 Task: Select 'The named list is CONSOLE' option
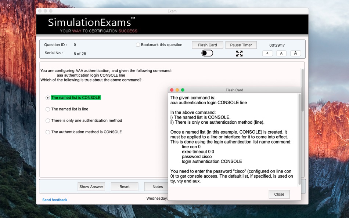pyautogui.click(x=48, y=98)
